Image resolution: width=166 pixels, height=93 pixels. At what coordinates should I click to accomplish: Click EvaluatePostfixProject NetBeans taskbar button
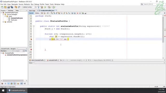[x=17, y=90]
